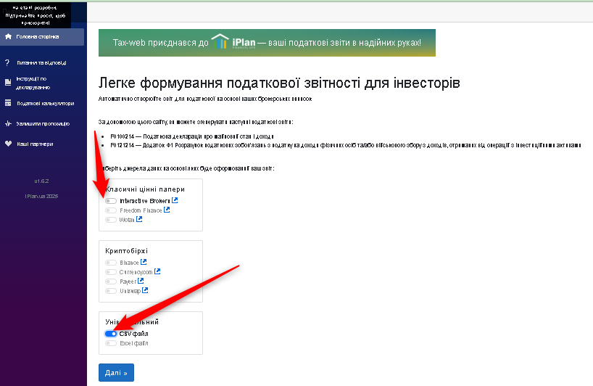Enable the Interactive Brokers toggle

(111, 201)
